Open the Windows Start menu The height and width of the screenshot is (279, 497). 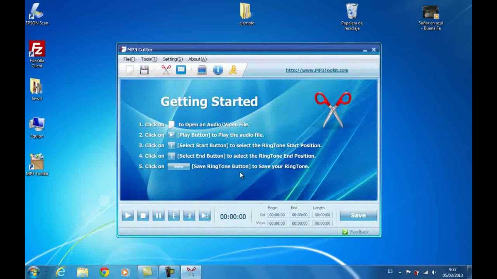33,272
